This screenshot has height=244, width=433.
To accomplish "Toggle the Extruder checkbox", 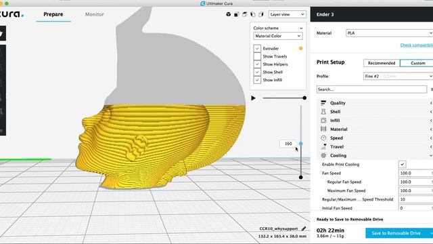I will click(x=257, y=48).
